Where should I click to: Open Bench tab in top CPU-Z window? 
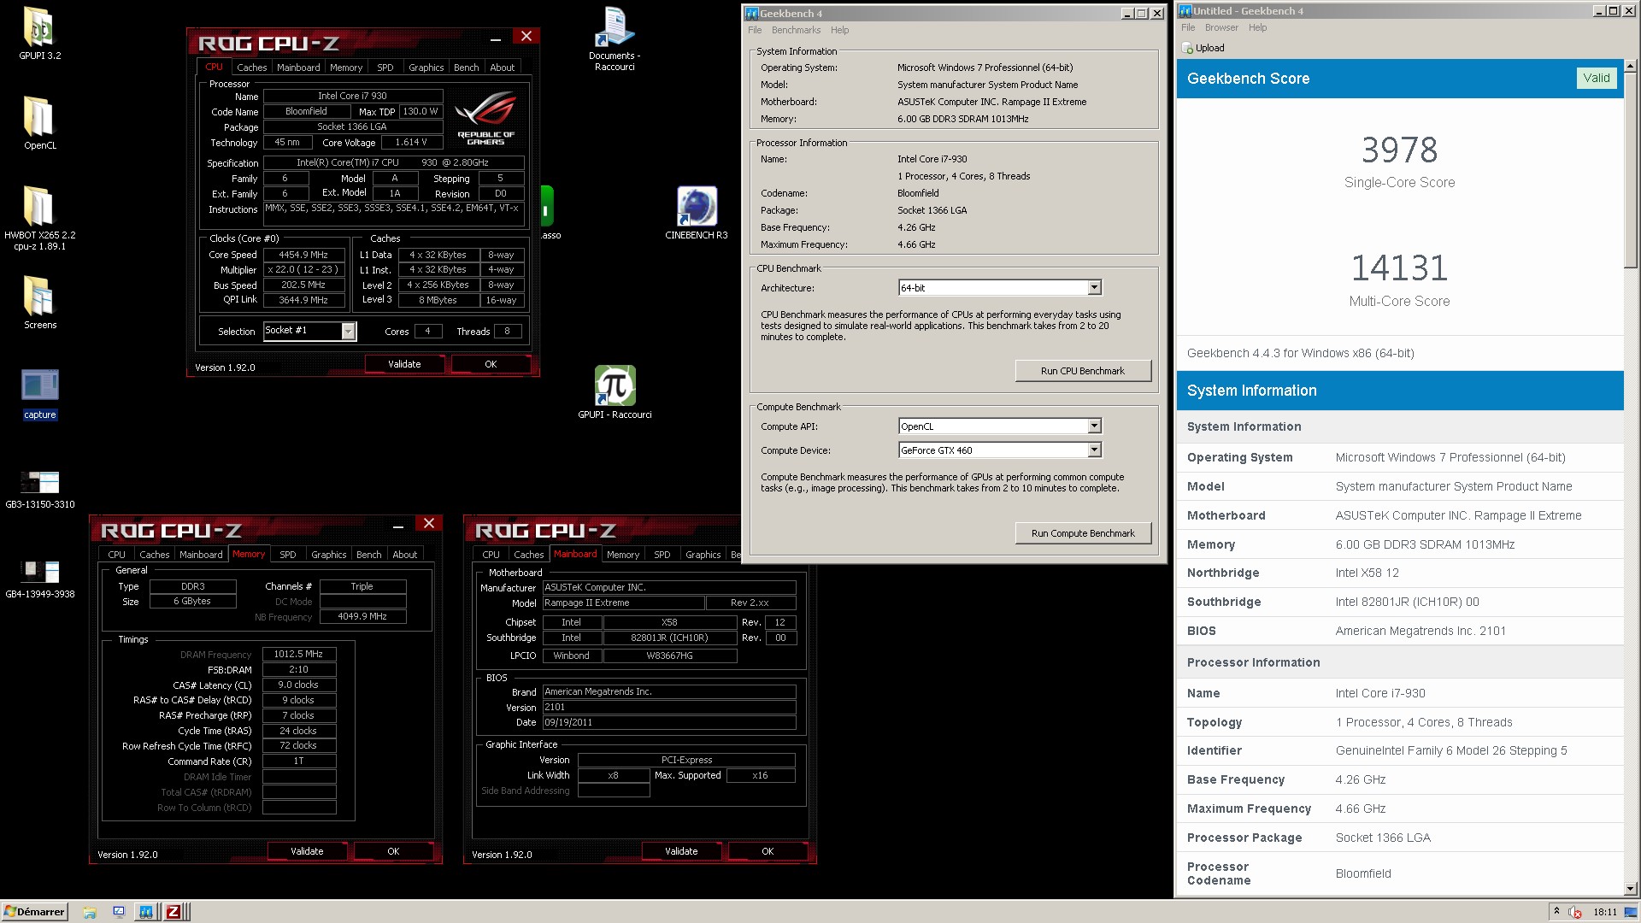click(x=466, y=68)
